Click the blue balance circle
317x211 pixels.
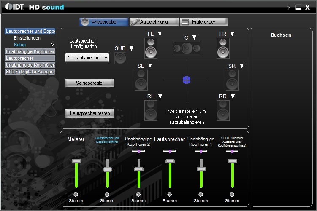[187, 80]
